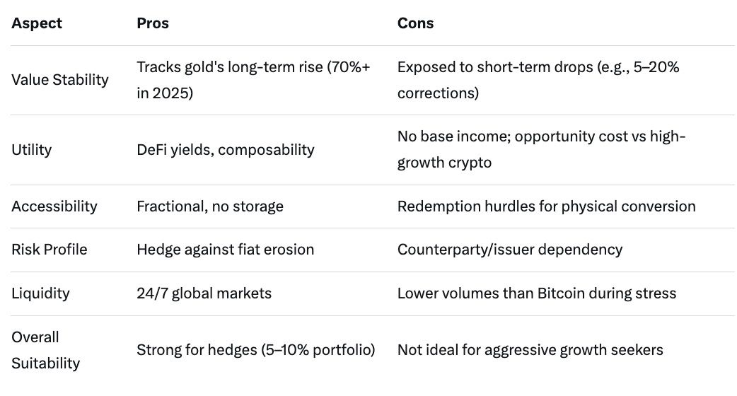
Task: Click the "No base income" cons cell
Action: [x=541, y=150]
